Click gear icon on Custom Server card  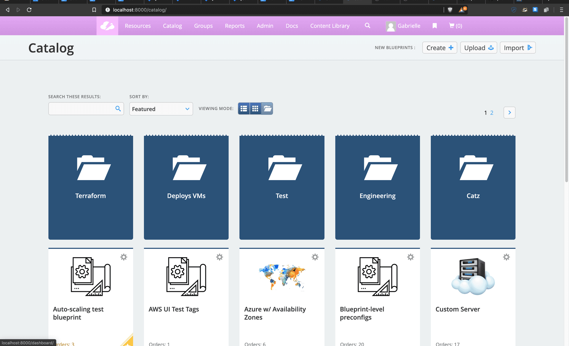tap(506, 257)
